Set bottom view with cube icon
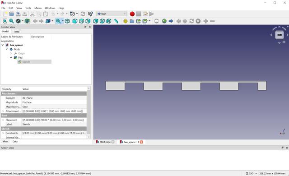This screenshot has width=289, height=176. 102,21
